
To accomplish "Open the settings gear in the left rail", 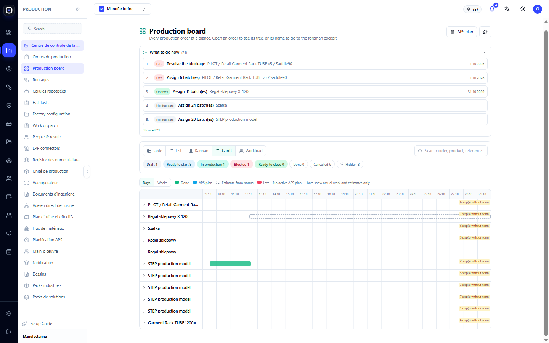I will [x=9, y=314].
